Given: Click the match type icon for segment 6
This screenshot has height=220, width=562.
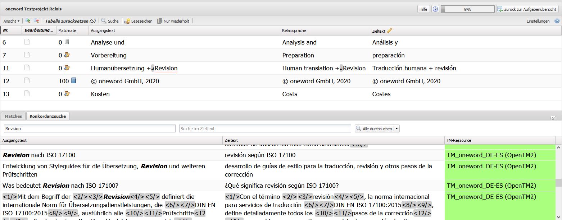Looking at the screenshot, I should click(x=67, y=42).
